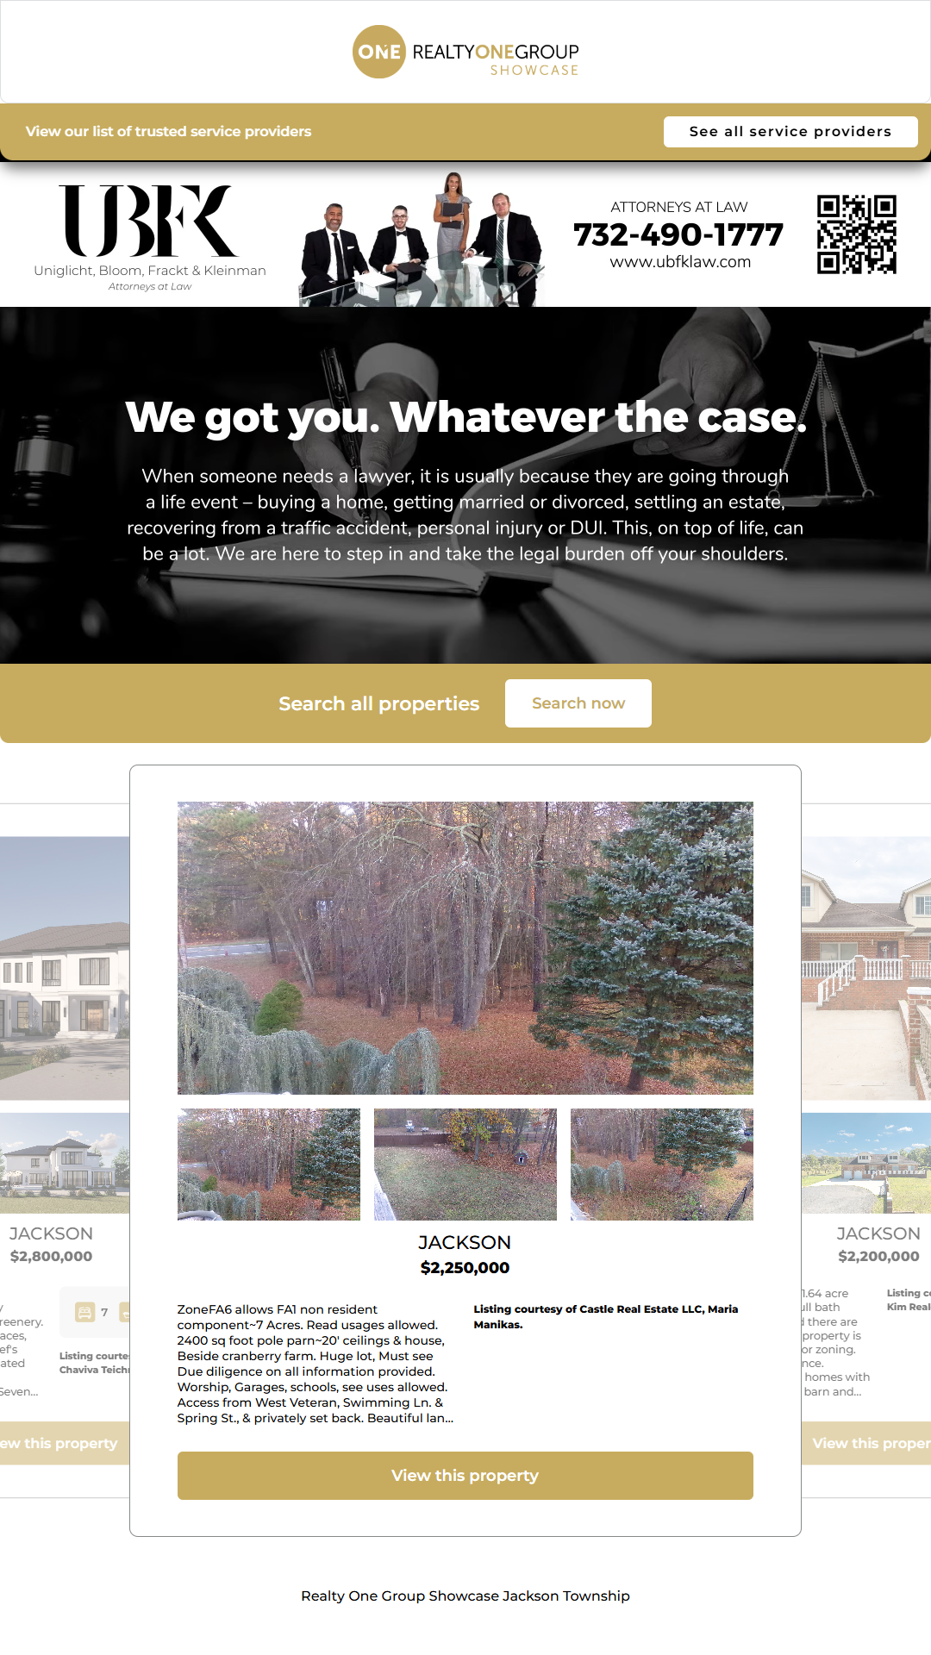This screenshot has width=931, height=1655.
Task: Click the Search now button
Action: (x=578, y=703)
